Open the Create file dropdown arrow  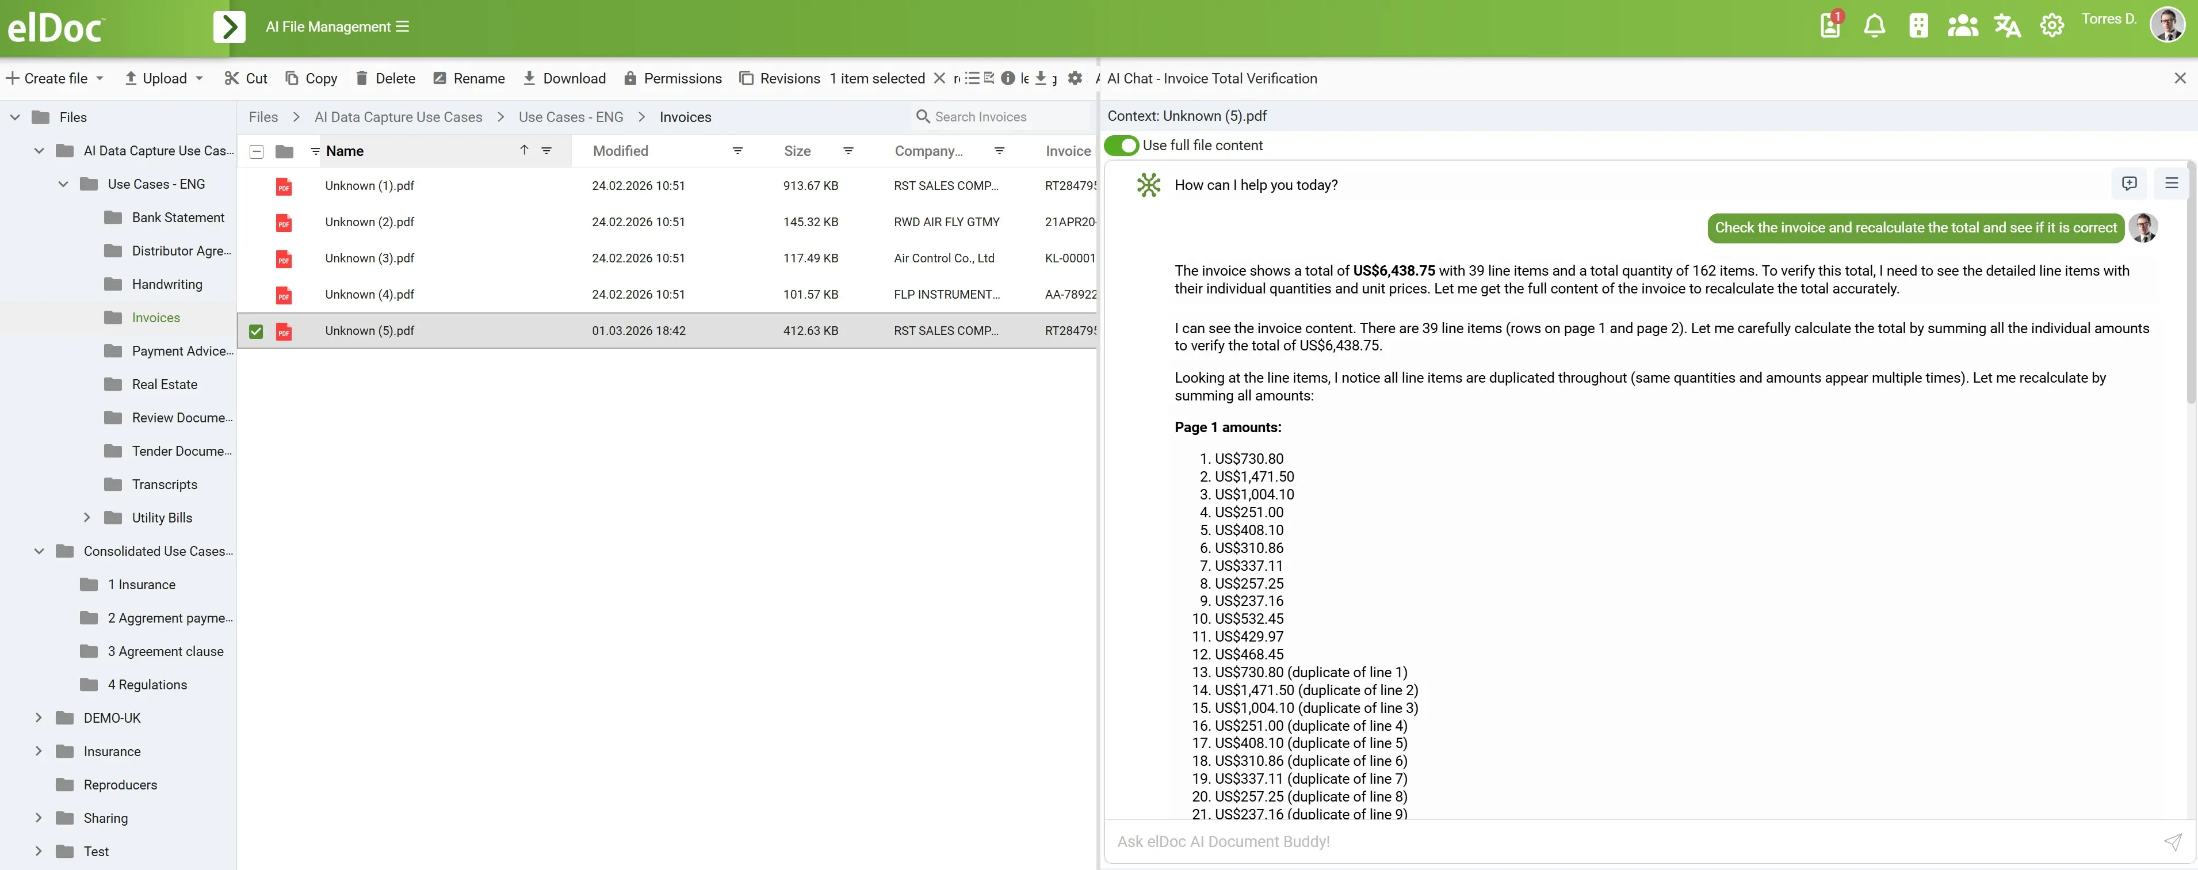pos(100,79)
